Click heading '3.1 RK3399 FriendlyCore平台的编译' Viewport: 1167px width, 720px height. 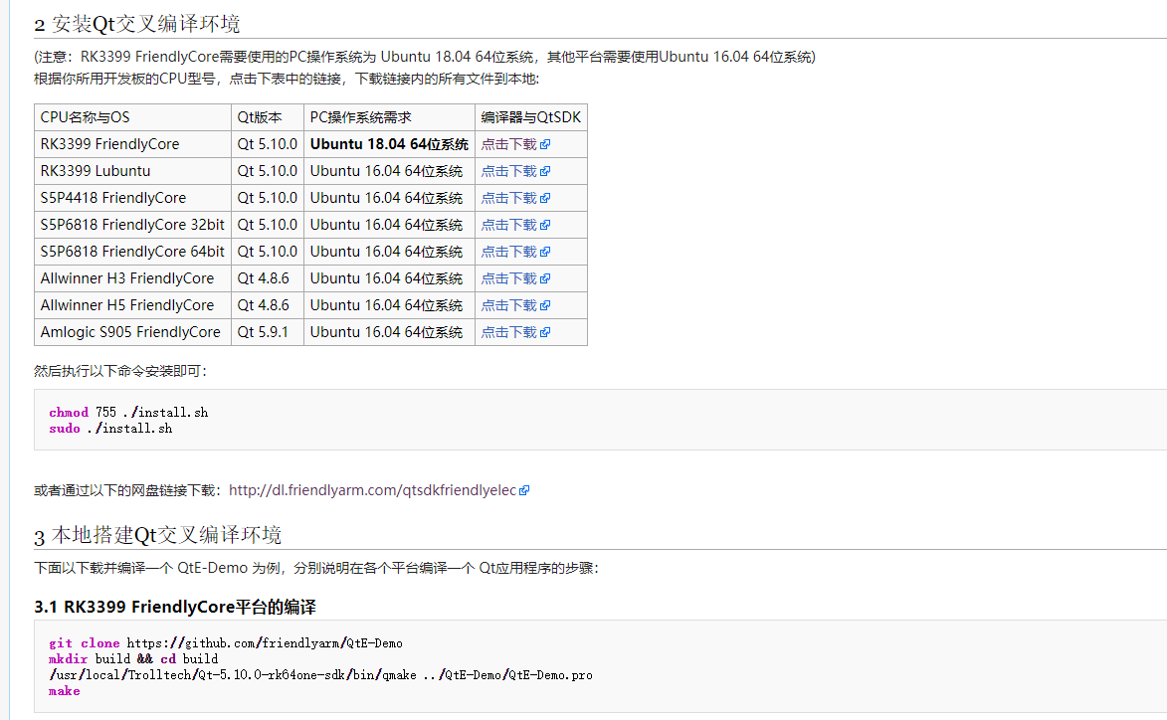click(175, 607)
